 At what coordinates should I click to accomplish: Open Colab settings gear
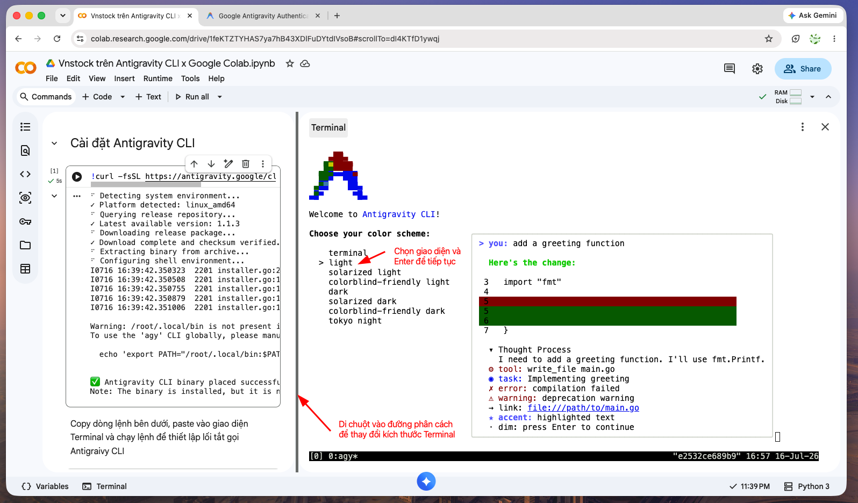click(757, 69)
